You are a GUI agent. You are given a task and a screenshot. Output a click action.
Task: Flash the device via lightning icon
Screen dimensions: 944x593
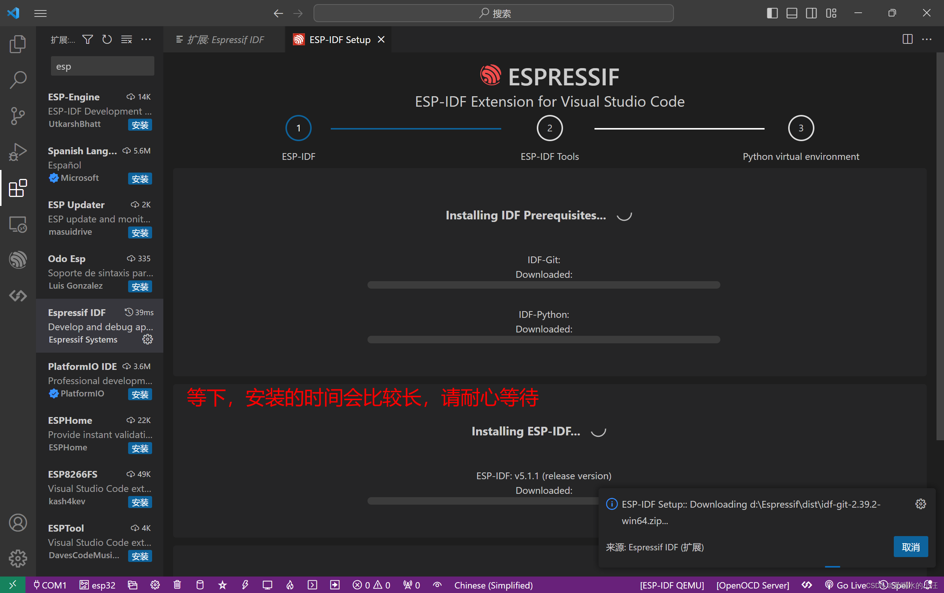pyautogui.click(x=245, y=585)
